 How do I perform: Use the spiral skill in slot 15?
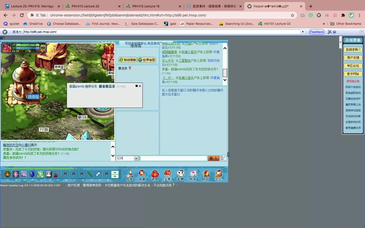click(x=24, y=174)
